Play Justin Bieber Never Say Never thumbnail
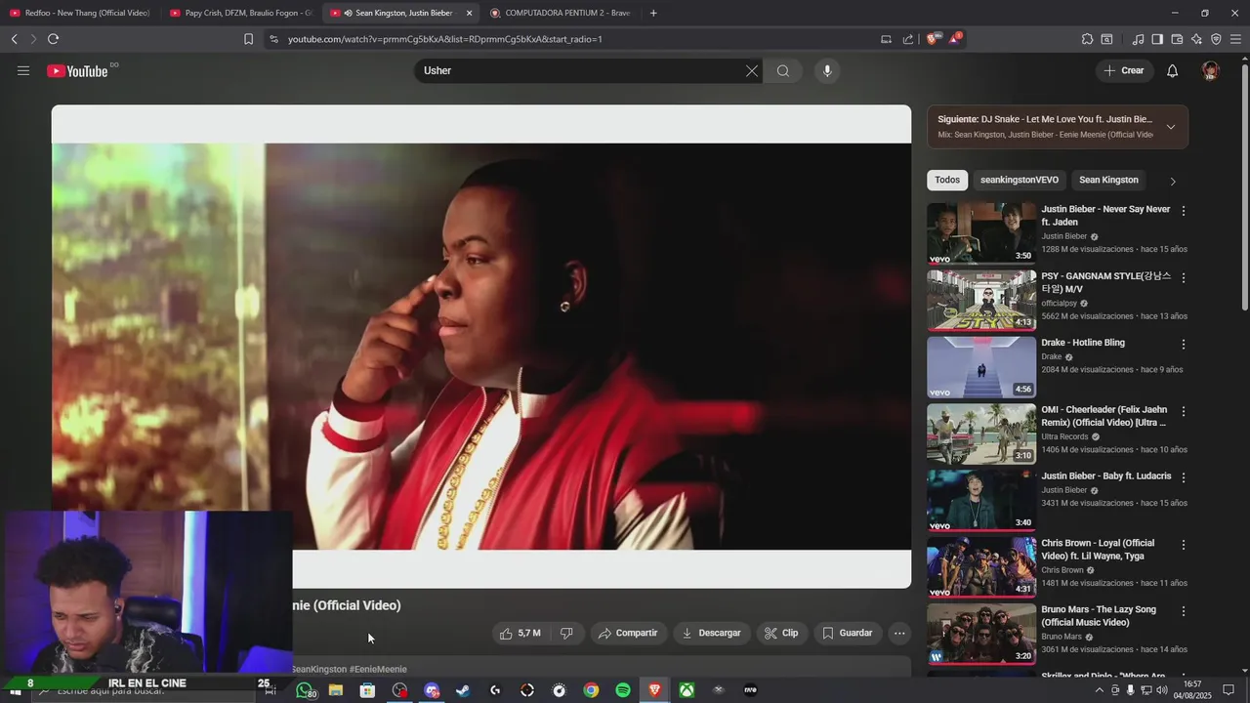Viewport: 1250px width, 703px height. click(981, 233)
